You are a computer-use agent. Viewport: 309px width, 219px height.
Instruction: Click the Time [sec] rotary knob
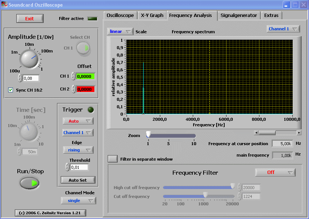click(x=29, y=132)
